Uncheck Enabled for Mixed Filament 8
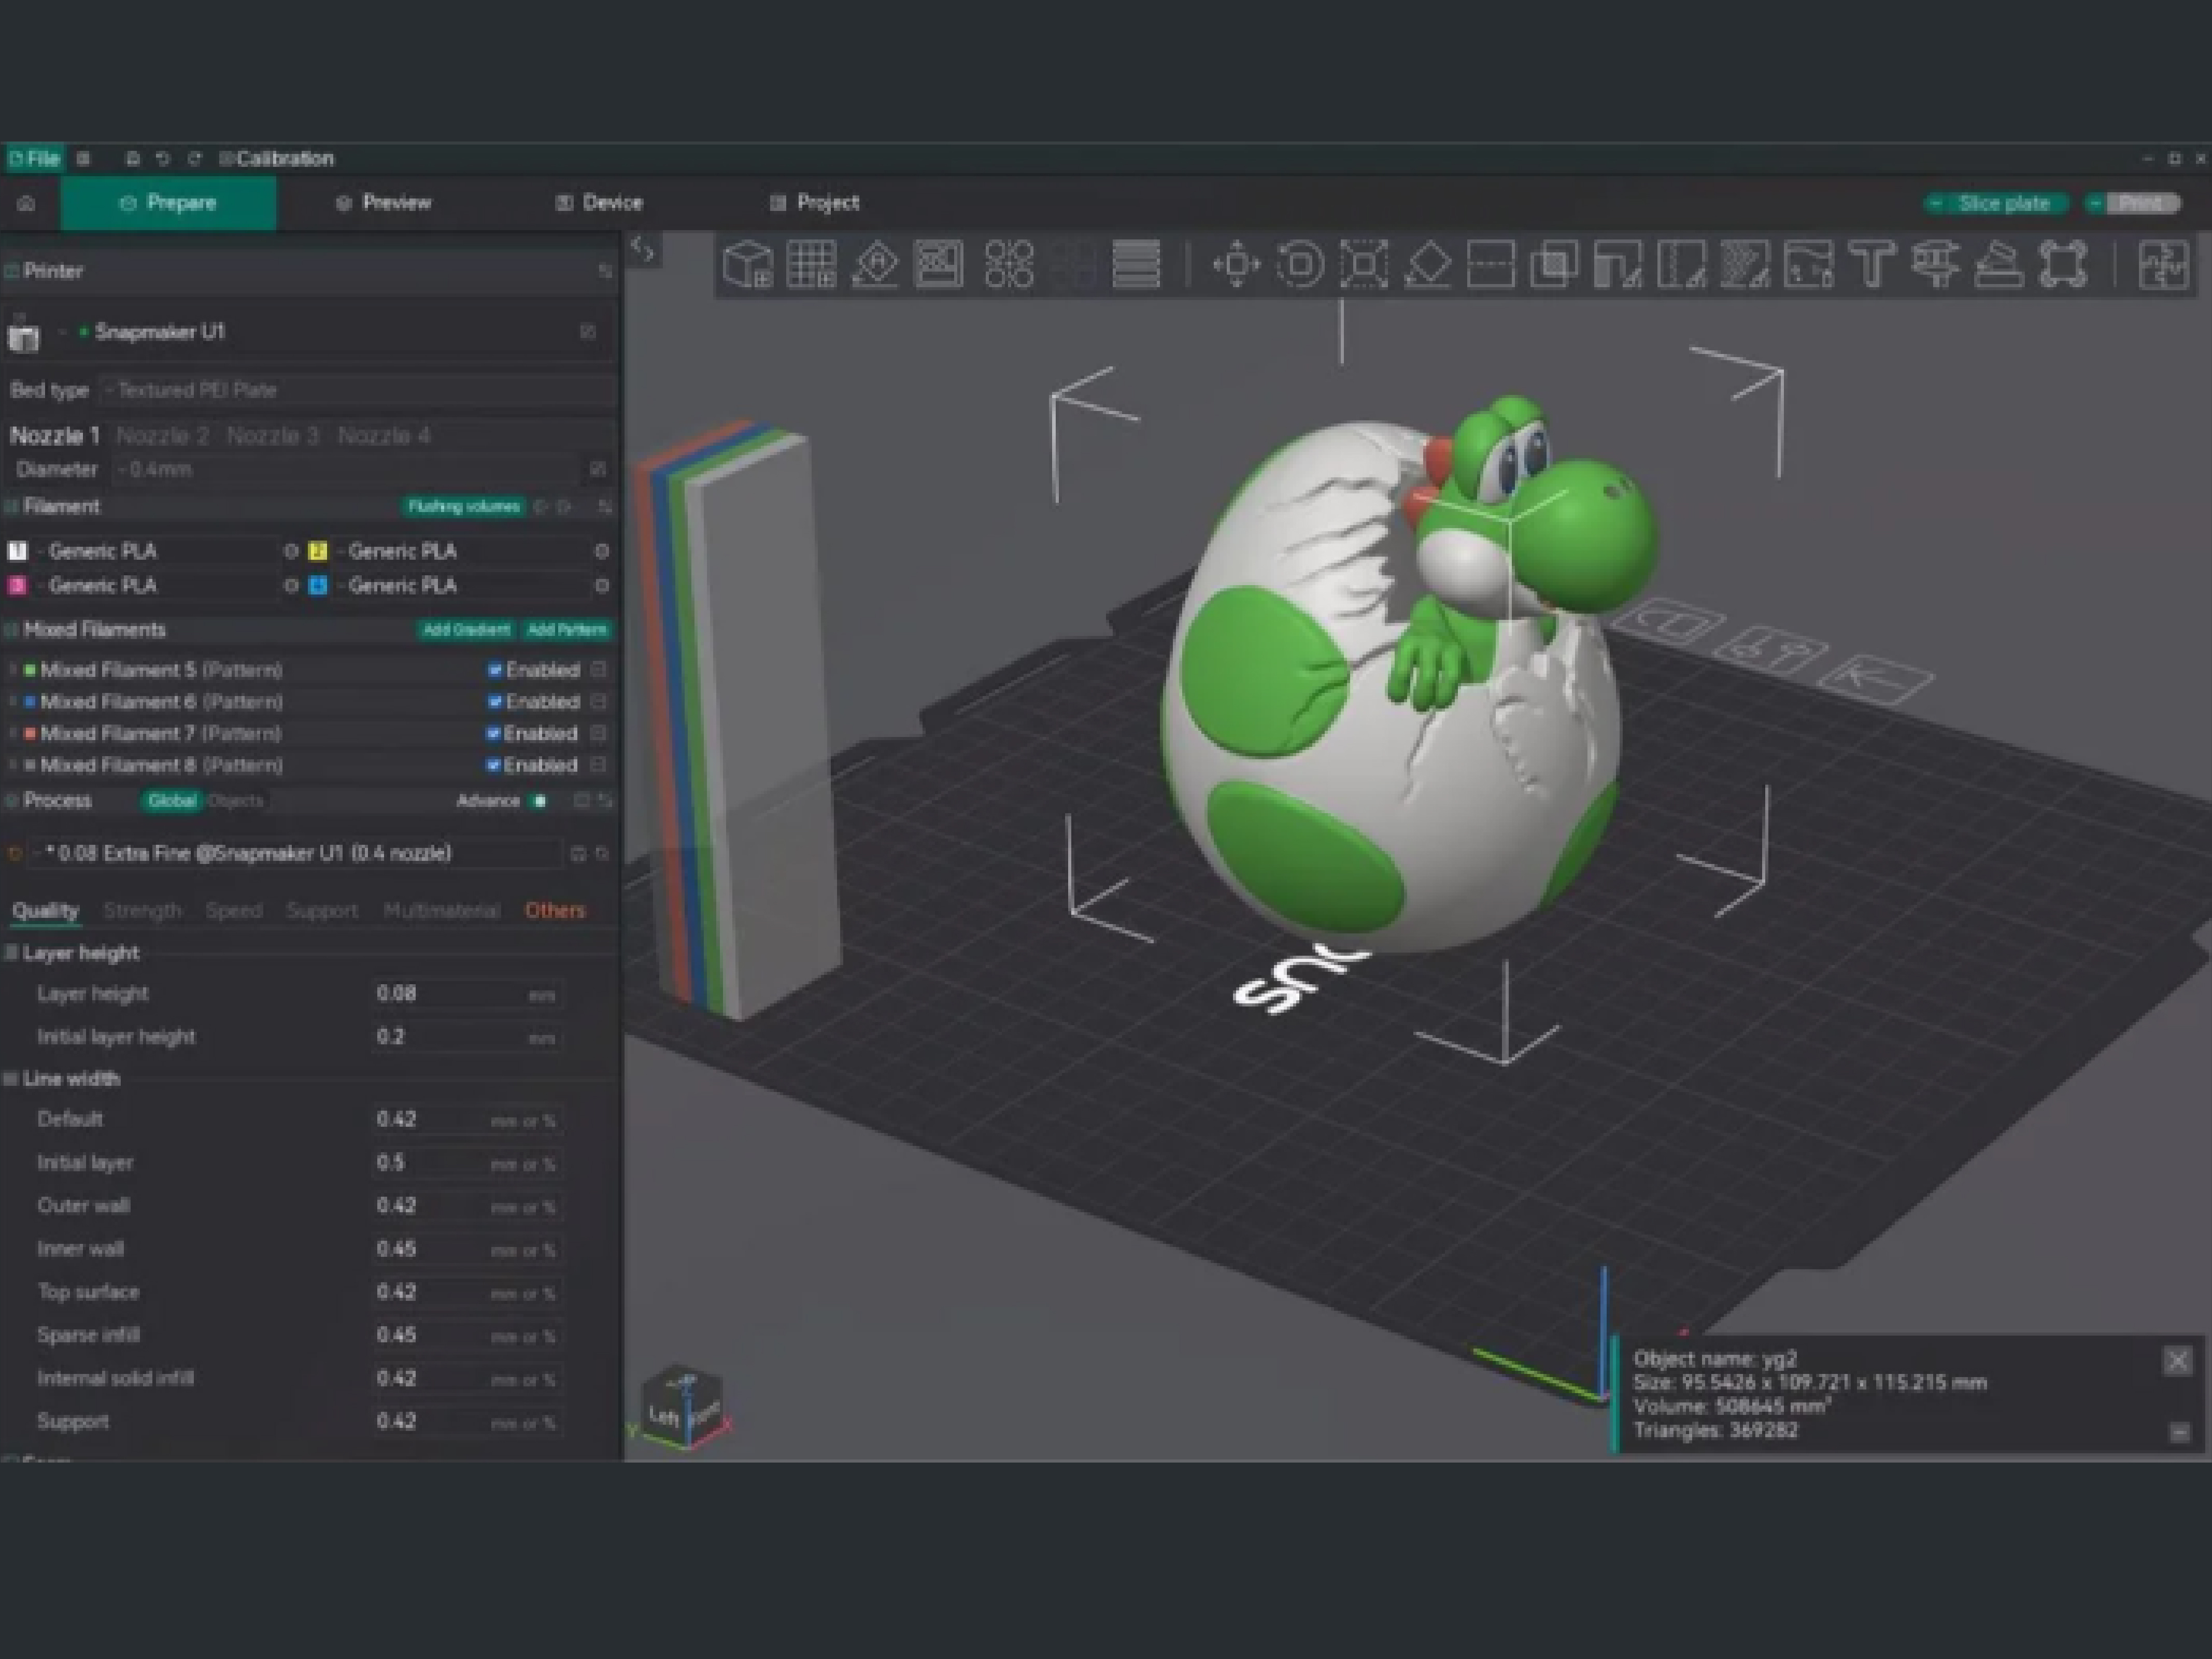Screen dimensions: 2212x1659 (x=494, y=766)
